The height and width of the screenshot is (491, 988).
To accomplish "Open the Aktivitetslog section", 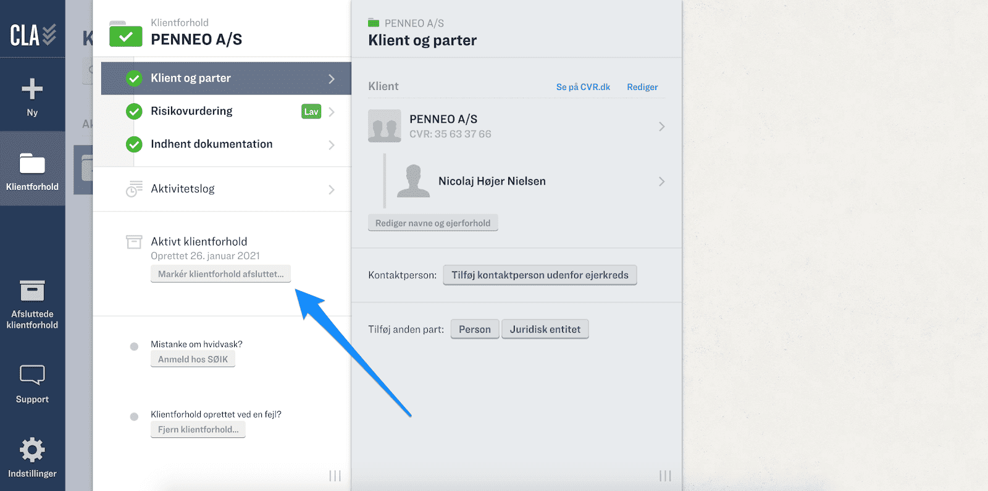I will (226, 189).
